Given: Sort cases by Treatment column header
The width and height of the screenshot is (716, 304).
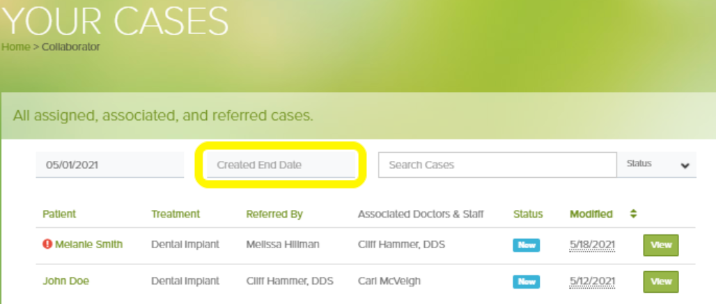Looking at the screenshot, I should [176, 214].
